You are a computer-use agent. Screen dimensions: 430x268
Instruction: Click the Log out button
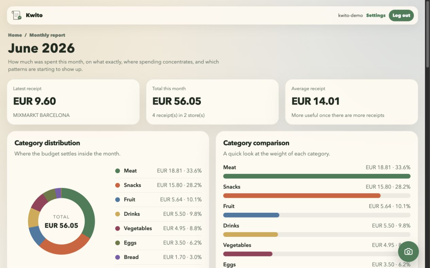pos(401,15)
